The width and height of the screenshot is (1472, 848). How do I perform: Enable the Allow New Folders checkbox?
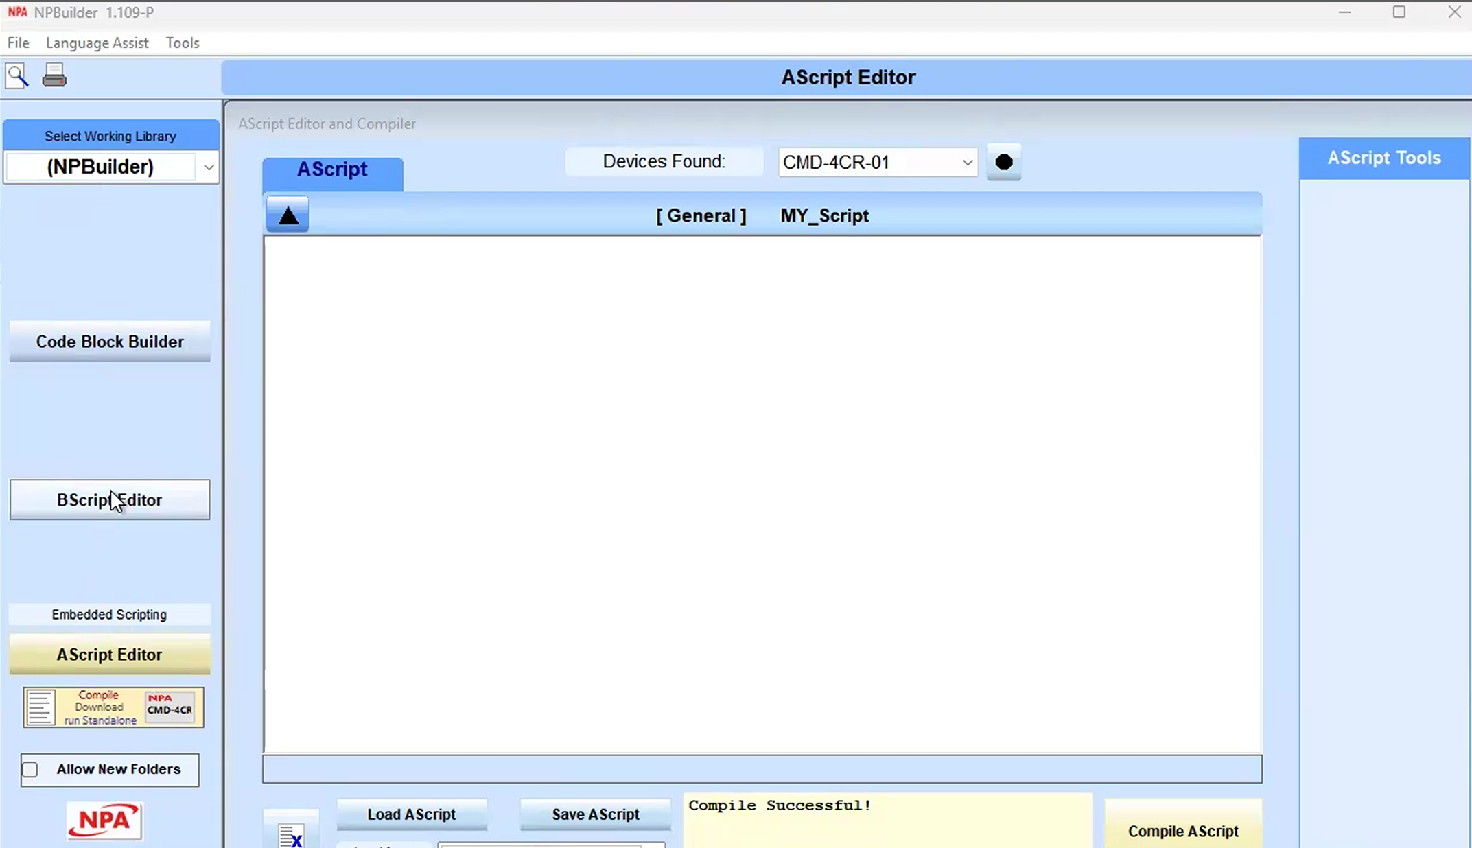[30, 769]
